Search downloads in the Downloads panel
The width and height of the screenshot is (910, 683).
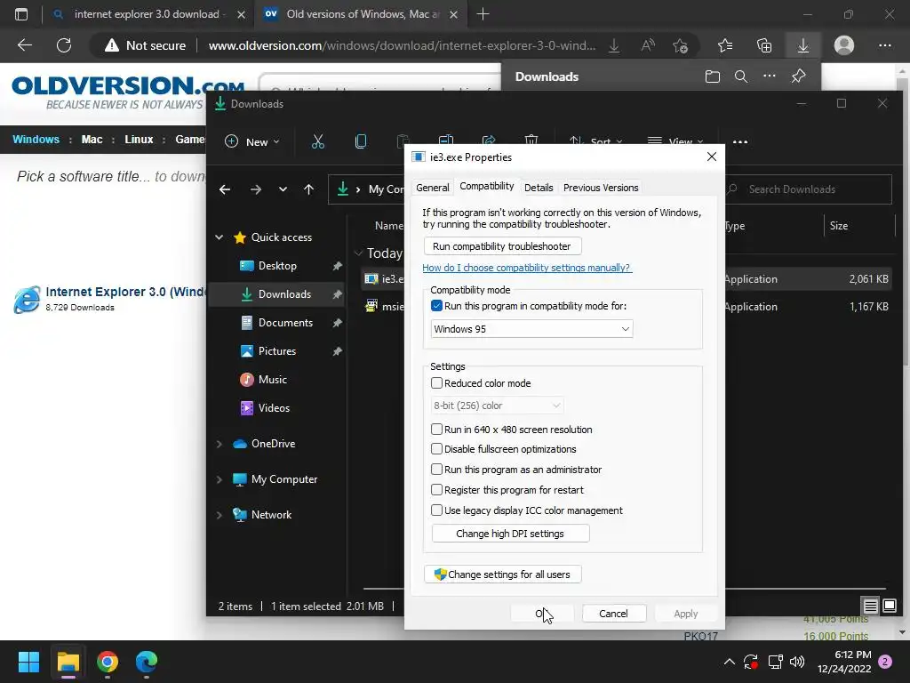pyautogui.click(x=741, y=76)
